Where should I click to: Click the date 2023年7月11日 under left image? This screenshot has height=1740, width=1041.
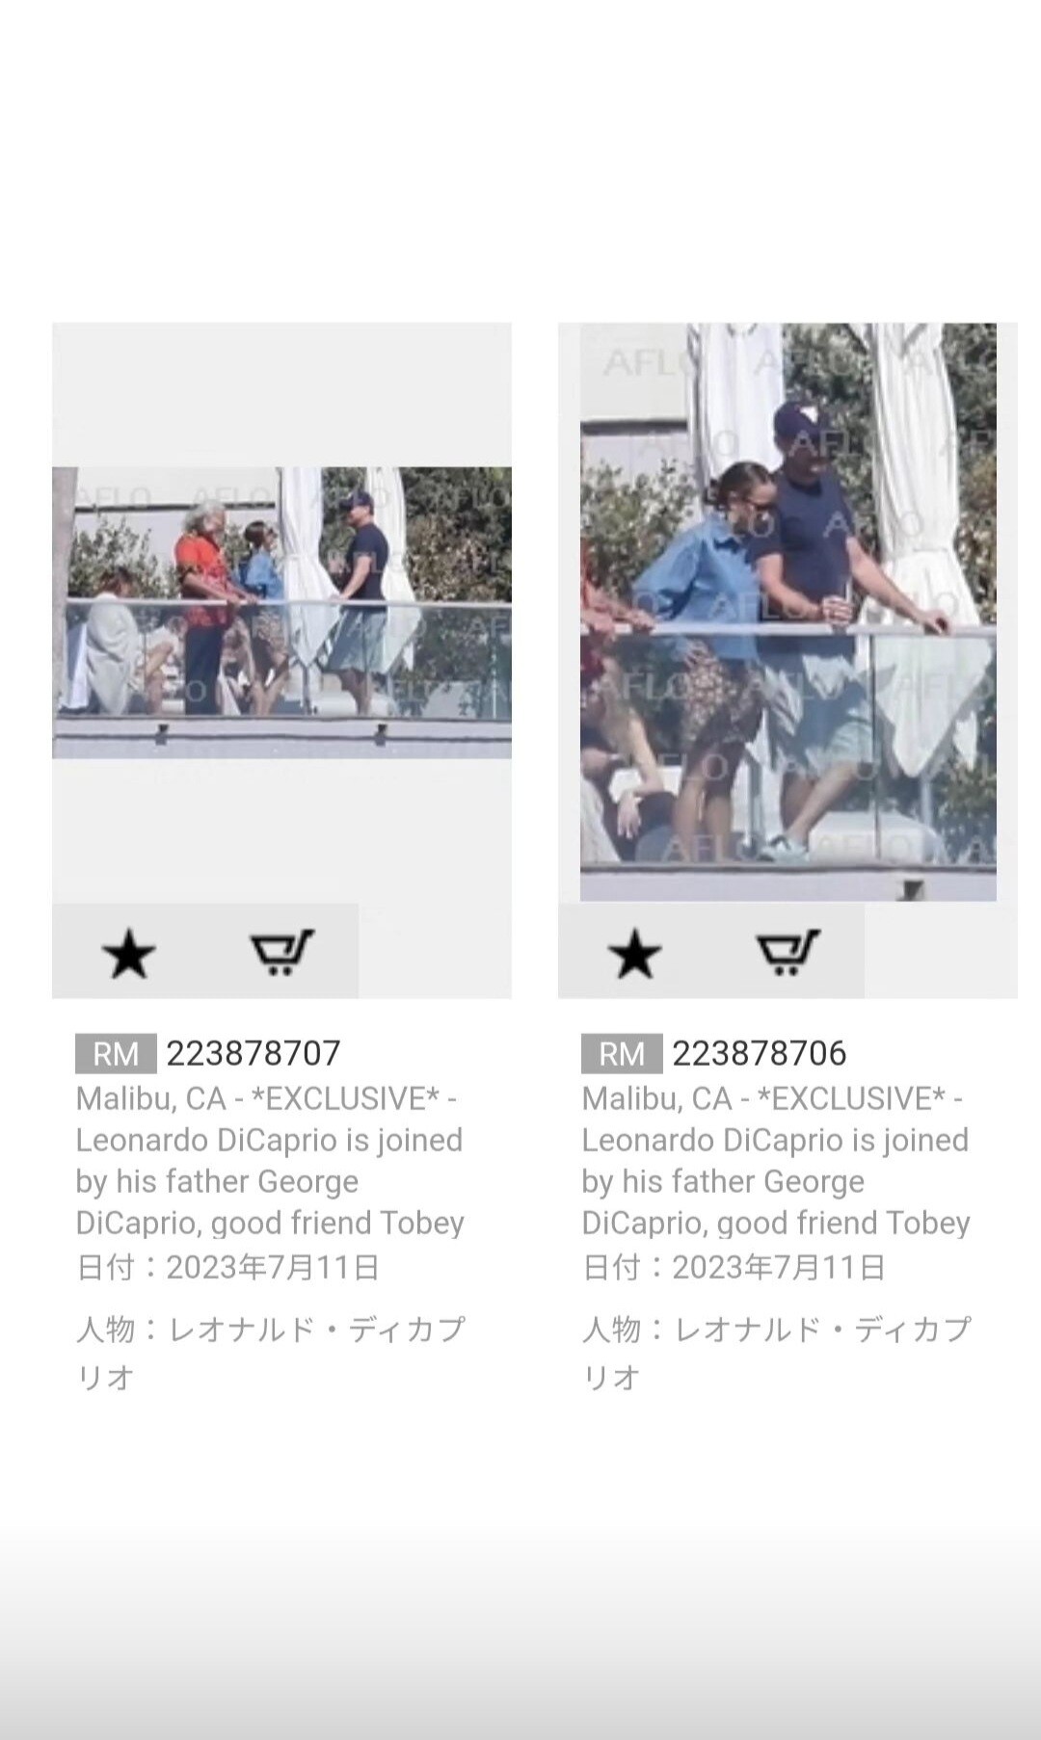pyautogui.click(x=273, y=1267)
